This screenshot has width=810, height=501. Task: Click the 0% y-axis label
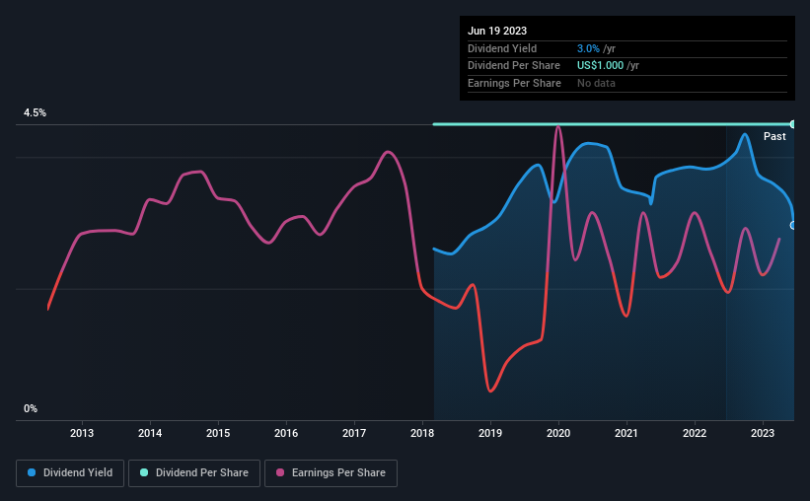coord(31,408)
